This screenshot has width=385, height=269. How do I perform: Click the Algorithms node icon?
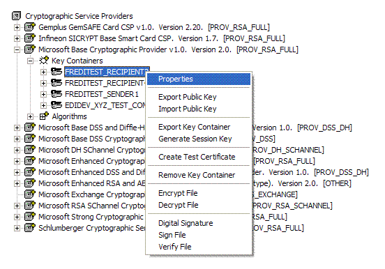tap(44, 116)
